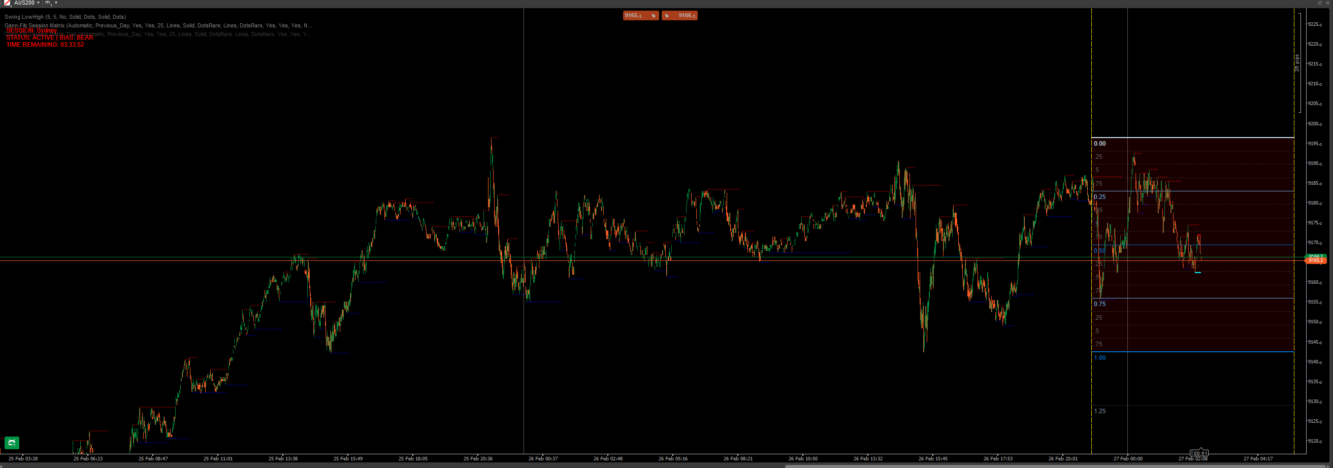Click the SESSION: Sydney status text
1333x468 pixels.
pos(31,30)
